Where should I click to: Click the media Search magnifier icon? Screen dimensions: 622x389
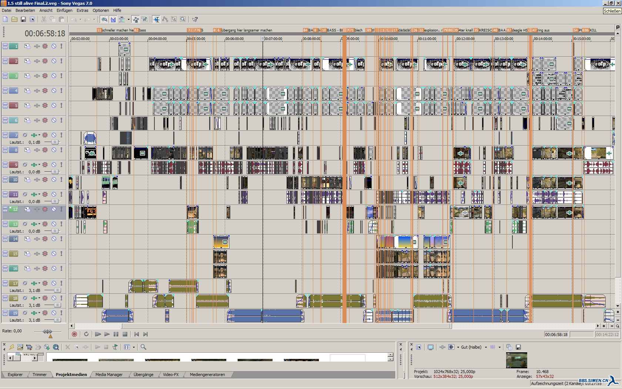(x=143, y=347)
